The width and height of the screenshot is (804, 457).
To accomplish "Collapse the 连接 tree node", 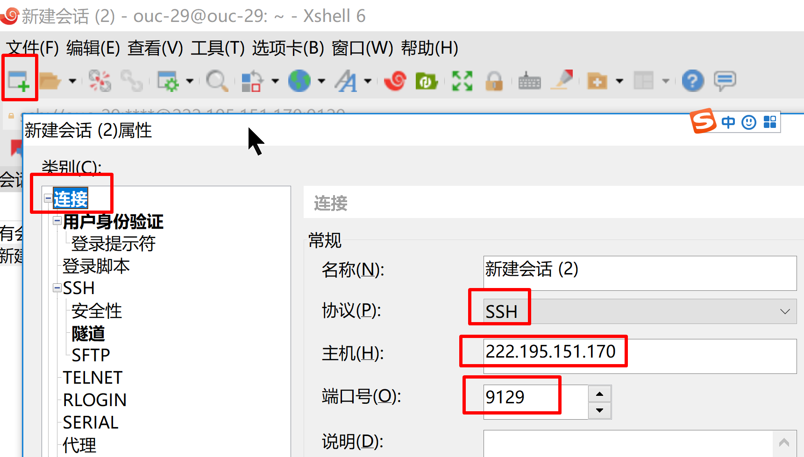I will point(48,198).
